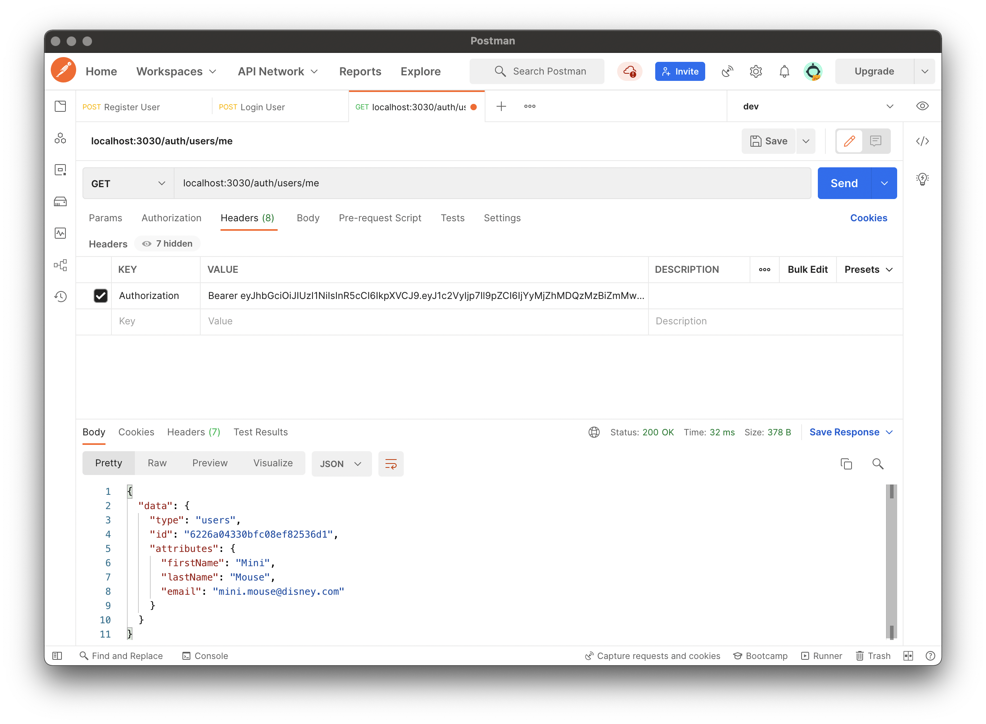Select Visualize response view
Screen dimensions: 986x724
click(x=273, y=463)
